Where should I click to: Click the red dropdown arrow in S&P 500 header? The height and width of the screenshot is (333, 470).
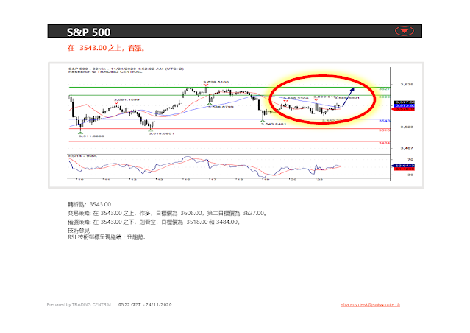click(x=404, y=31)
